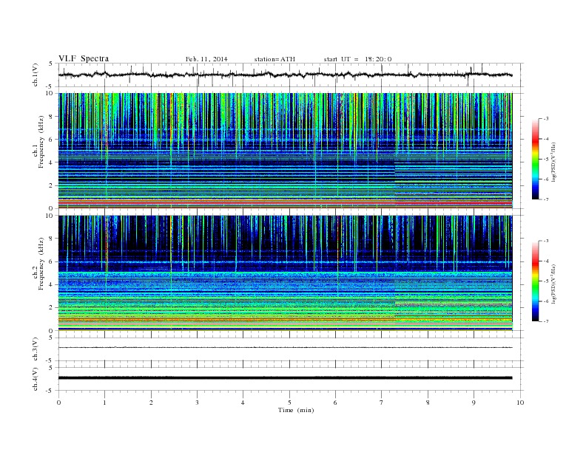Viewport: 586px width, 452px height.
Task: Click the flat ch.3 voltage trace
Action: [x=285, y=348]
